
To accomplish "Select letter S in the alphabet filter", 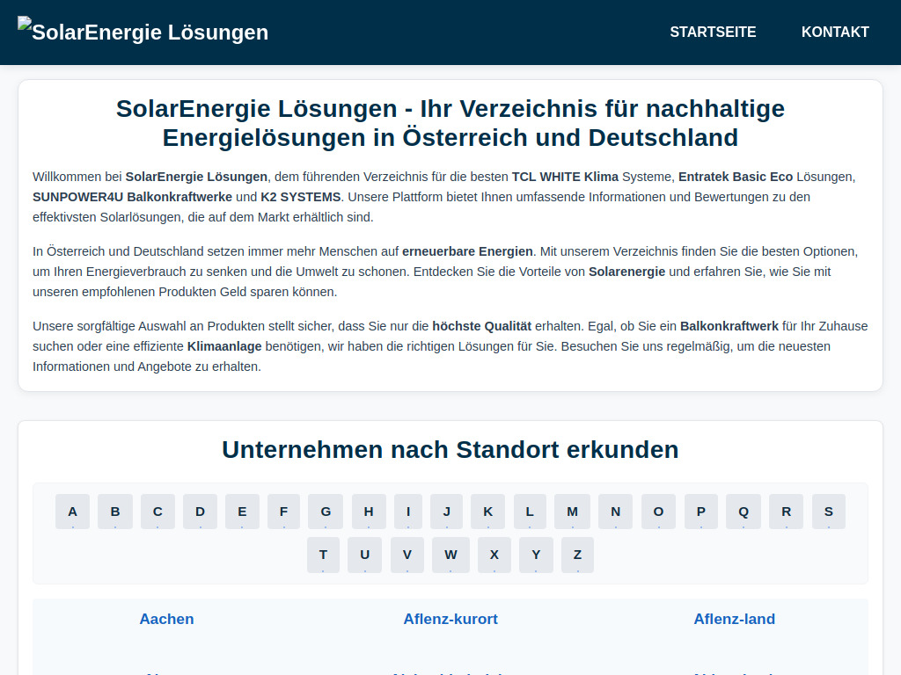I will click(828, 511).
